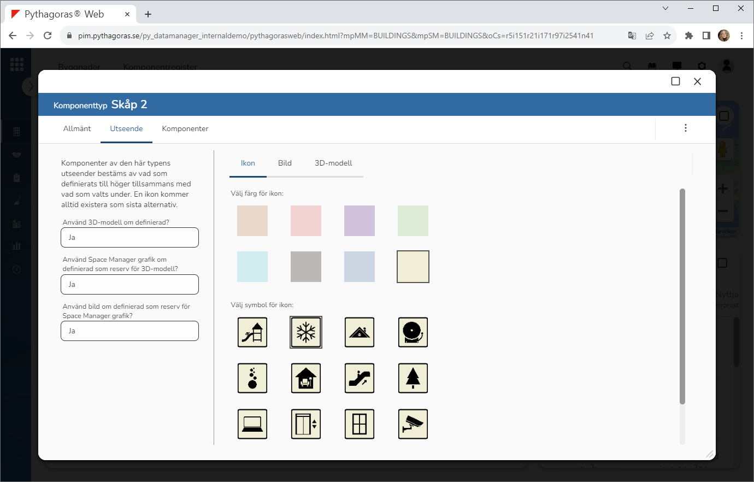754x482 pixels.
Task: Pick the surveillance camera symbol icon
Action: (413, 424)
